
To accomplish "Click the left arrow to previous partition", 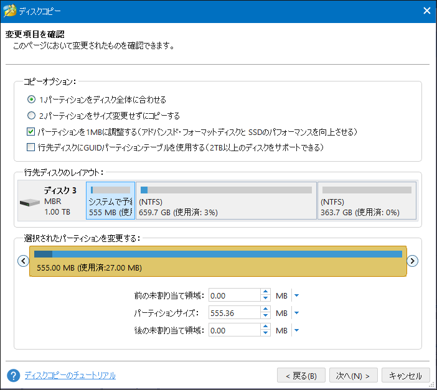I will (23, 261).
